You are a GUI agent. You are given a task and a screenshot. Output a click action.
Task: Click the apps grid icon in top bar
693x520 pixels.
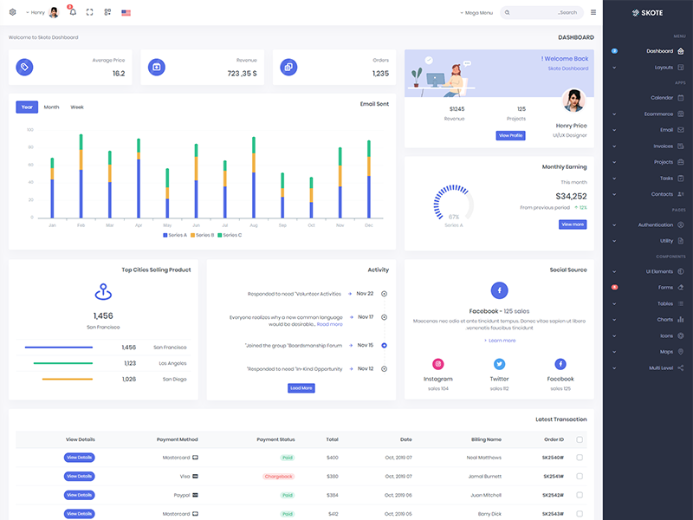coord(107,12)
